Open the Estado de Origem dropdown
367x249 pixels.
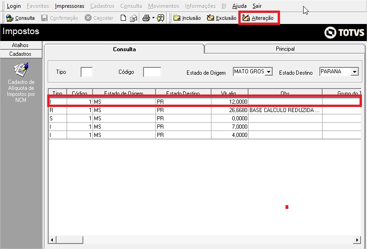point(269,71)
